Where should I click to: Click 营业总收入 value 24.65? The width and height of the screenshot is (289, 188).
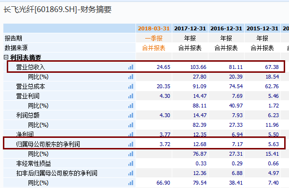pyautogui.click(x=164, y=67)
